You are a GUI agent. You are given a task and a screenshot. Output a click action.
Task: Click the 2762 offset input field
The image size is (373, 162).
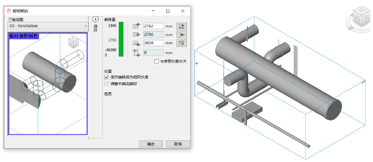(x=154, y=26)
